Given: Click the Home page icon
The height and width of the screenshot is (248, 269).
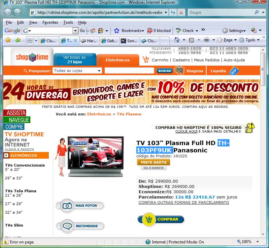Looking at the screenshot, I should pos(177,40).
